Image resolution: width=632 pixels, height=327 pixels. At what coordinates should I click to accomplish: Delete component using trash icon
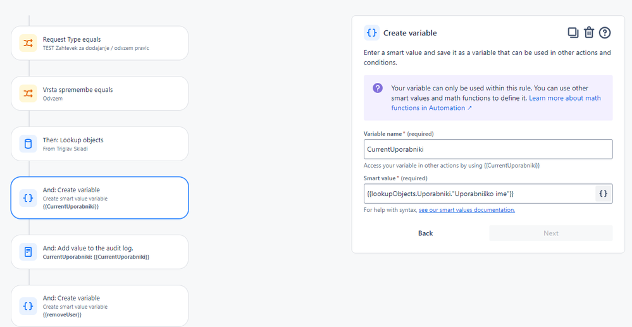point(588,33)
